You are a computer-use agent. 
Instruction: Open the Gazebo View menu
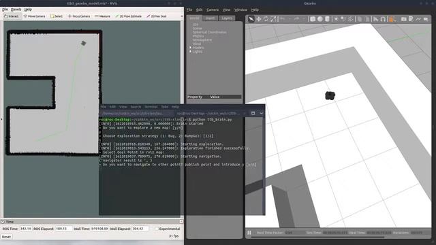tap(226, 10)
